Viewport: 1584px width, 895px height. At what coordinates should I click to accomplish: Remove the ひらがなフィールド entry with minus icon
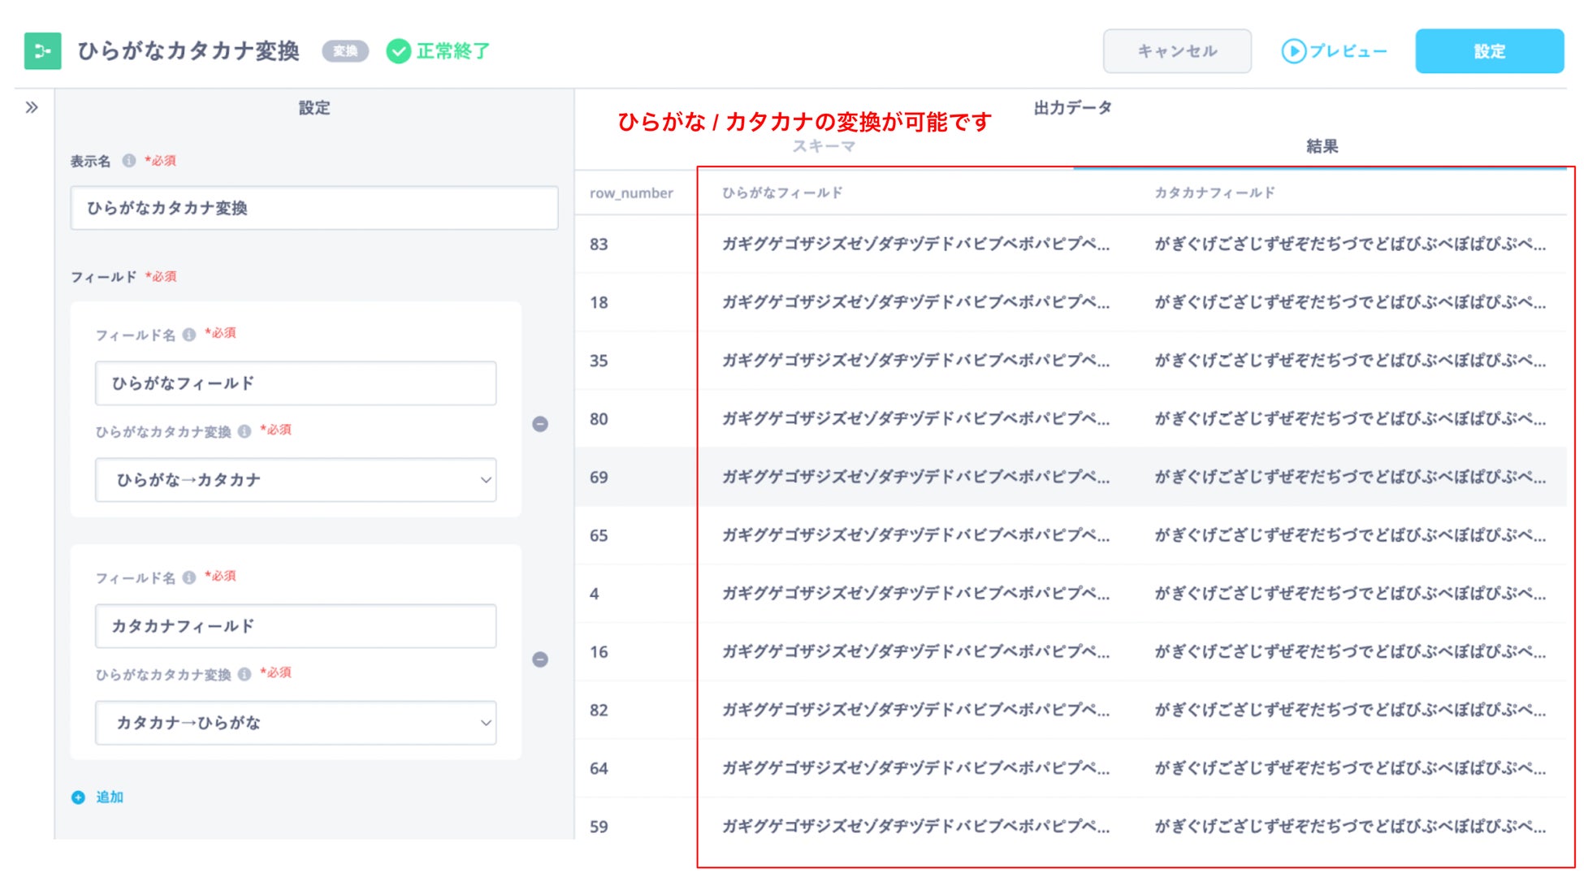[x=540, y=424]
